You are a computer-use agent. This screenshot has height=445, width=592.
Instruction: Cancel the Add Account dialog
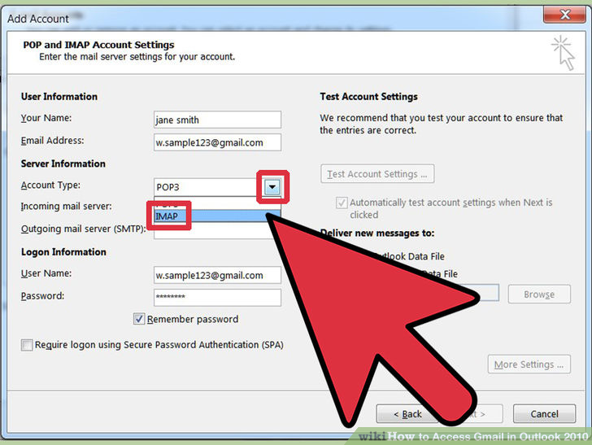[x=544, y=414]
